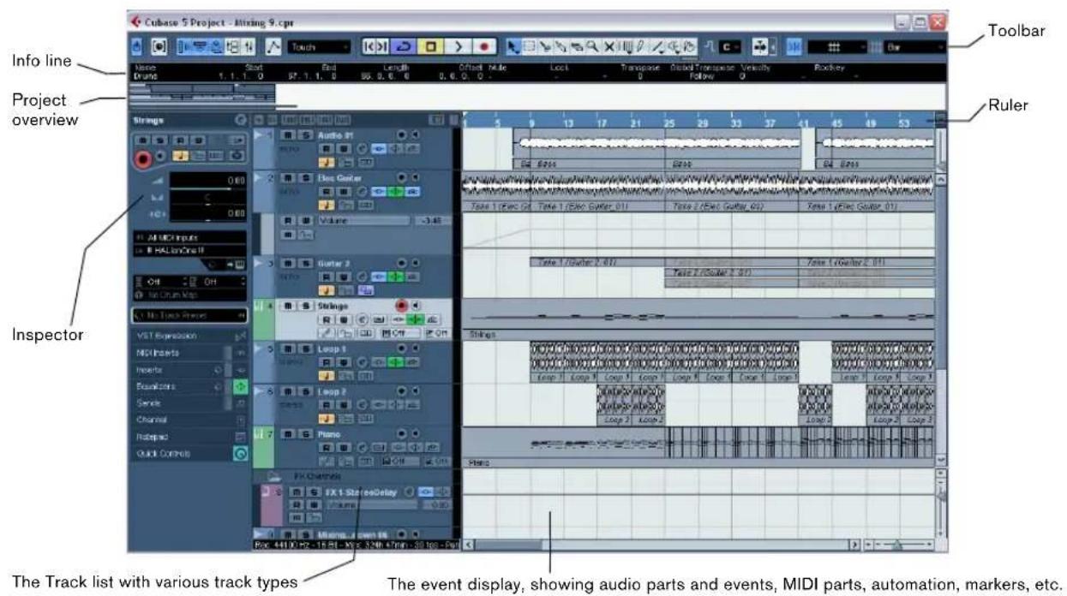The height and width of the screenshot is (596, 1067).
Task: Click the green Equalizers state icon
Action: coord(241,386)
